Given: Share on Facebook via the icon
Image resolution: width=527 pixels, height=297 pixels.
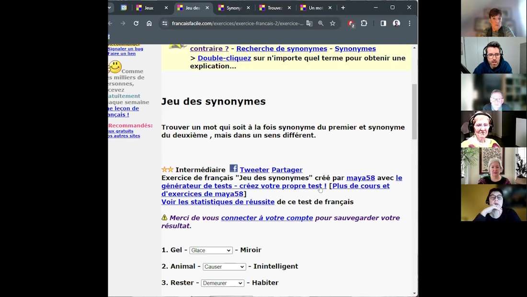Looking at the screenshot, I should pyautogui.click(x=234, y=168).
